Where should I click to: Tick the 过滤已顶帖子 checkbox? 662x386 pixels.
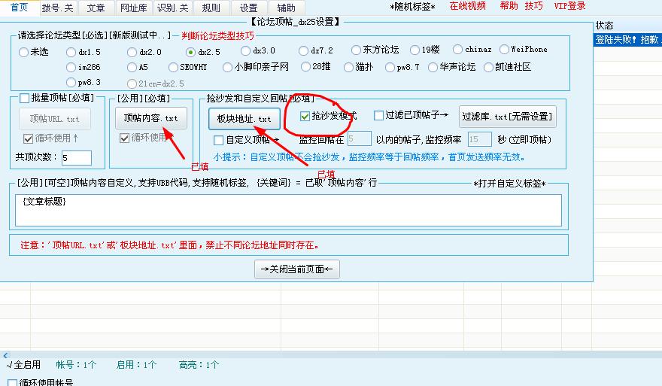379,116
